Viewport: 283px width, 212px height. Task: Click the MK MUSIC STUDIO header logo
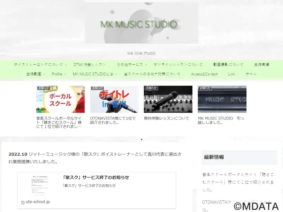(141, 23)
